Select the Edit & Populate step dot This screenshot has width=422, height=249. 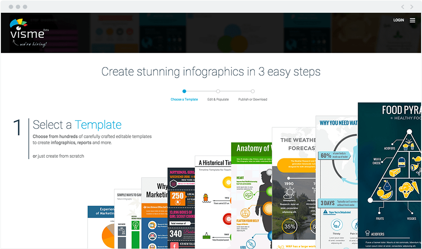click(218, 91)
